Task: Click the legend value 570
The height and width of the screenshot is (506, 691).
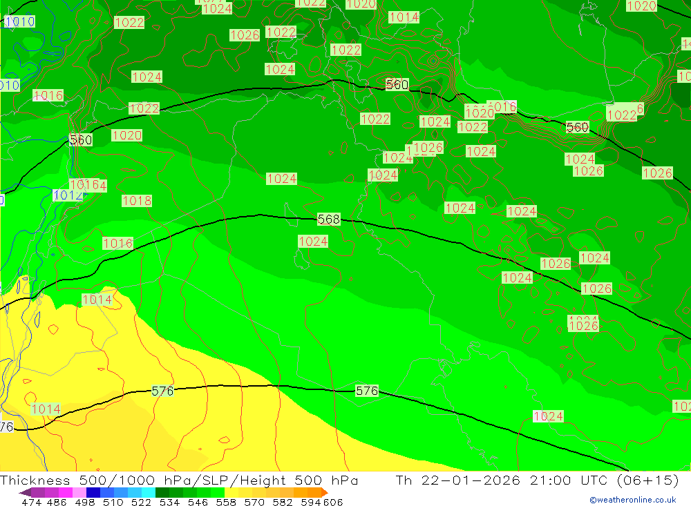Action: click(x=254, y=502)
